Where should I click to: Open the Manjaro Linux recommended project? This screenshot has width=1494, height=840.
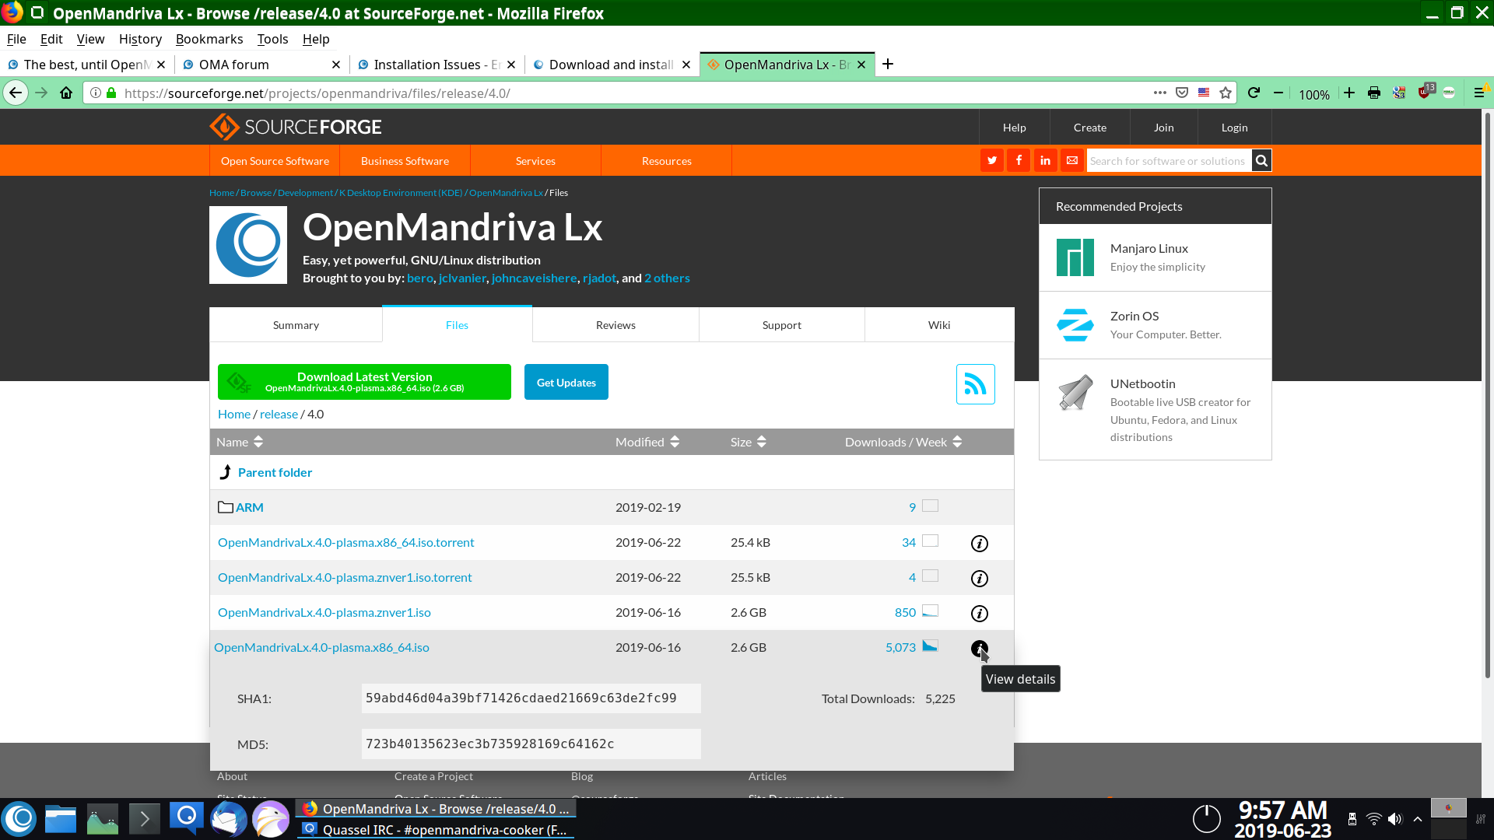coord(1156,257)
